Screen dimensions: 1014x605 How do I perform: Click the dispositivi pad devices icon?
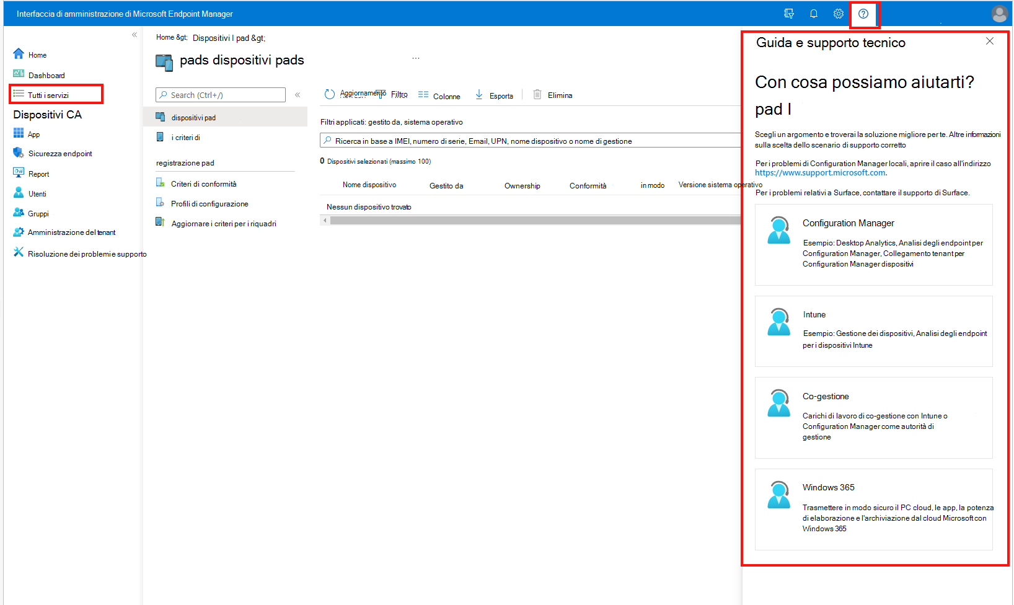pos(160,117)
